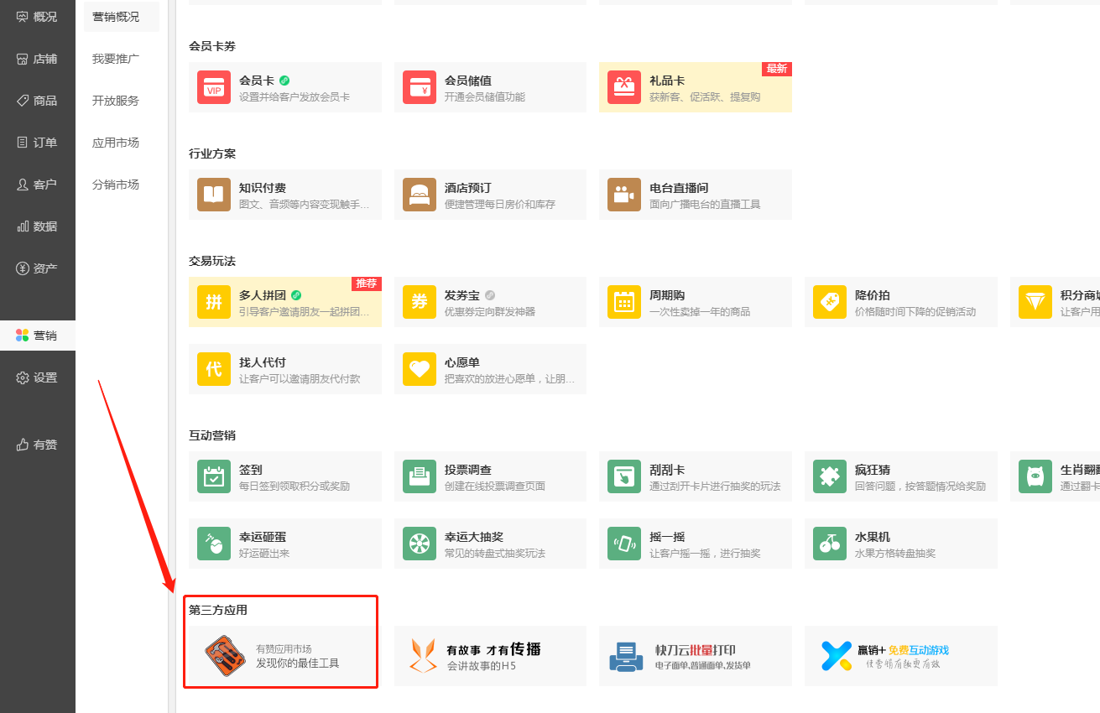Click the 心愿单 heart icon
Viewport: 1100px width, 713px height.
[x=420, y=369]
